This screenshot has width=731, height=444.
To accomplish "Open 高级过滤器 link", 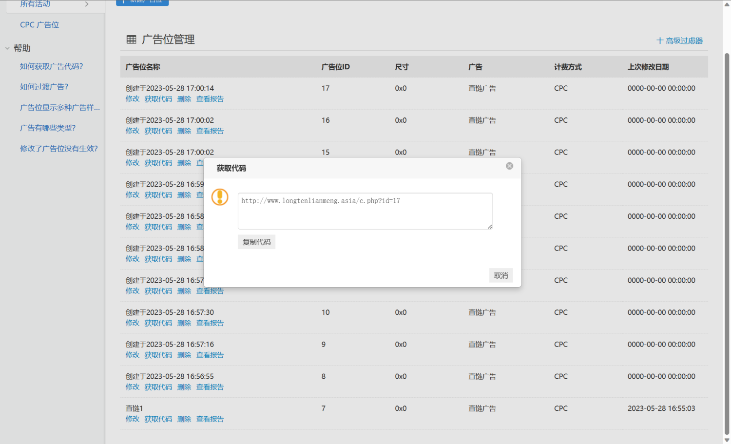I will tap(684, 40).
